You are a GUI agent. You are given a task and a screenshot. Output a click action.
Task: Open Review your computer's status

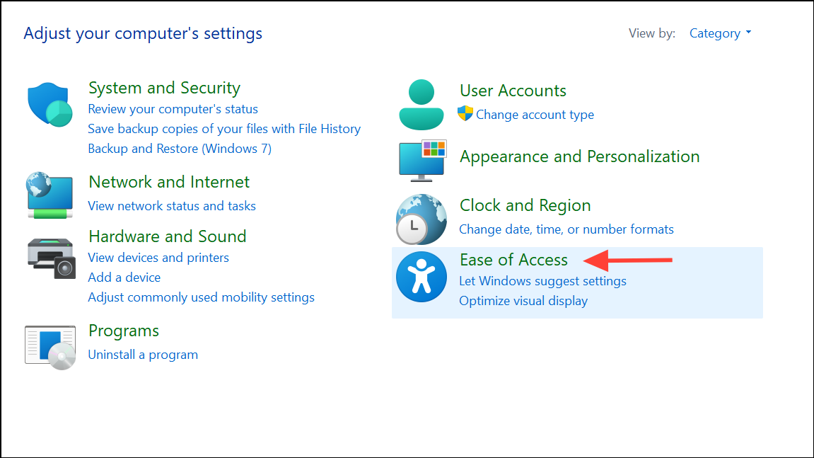(173, 108)
